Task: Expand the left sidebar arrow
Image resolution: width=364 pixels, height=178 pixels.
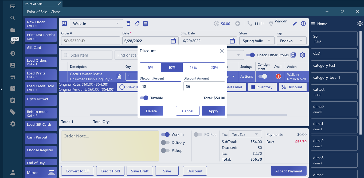Action: (1, 89)
